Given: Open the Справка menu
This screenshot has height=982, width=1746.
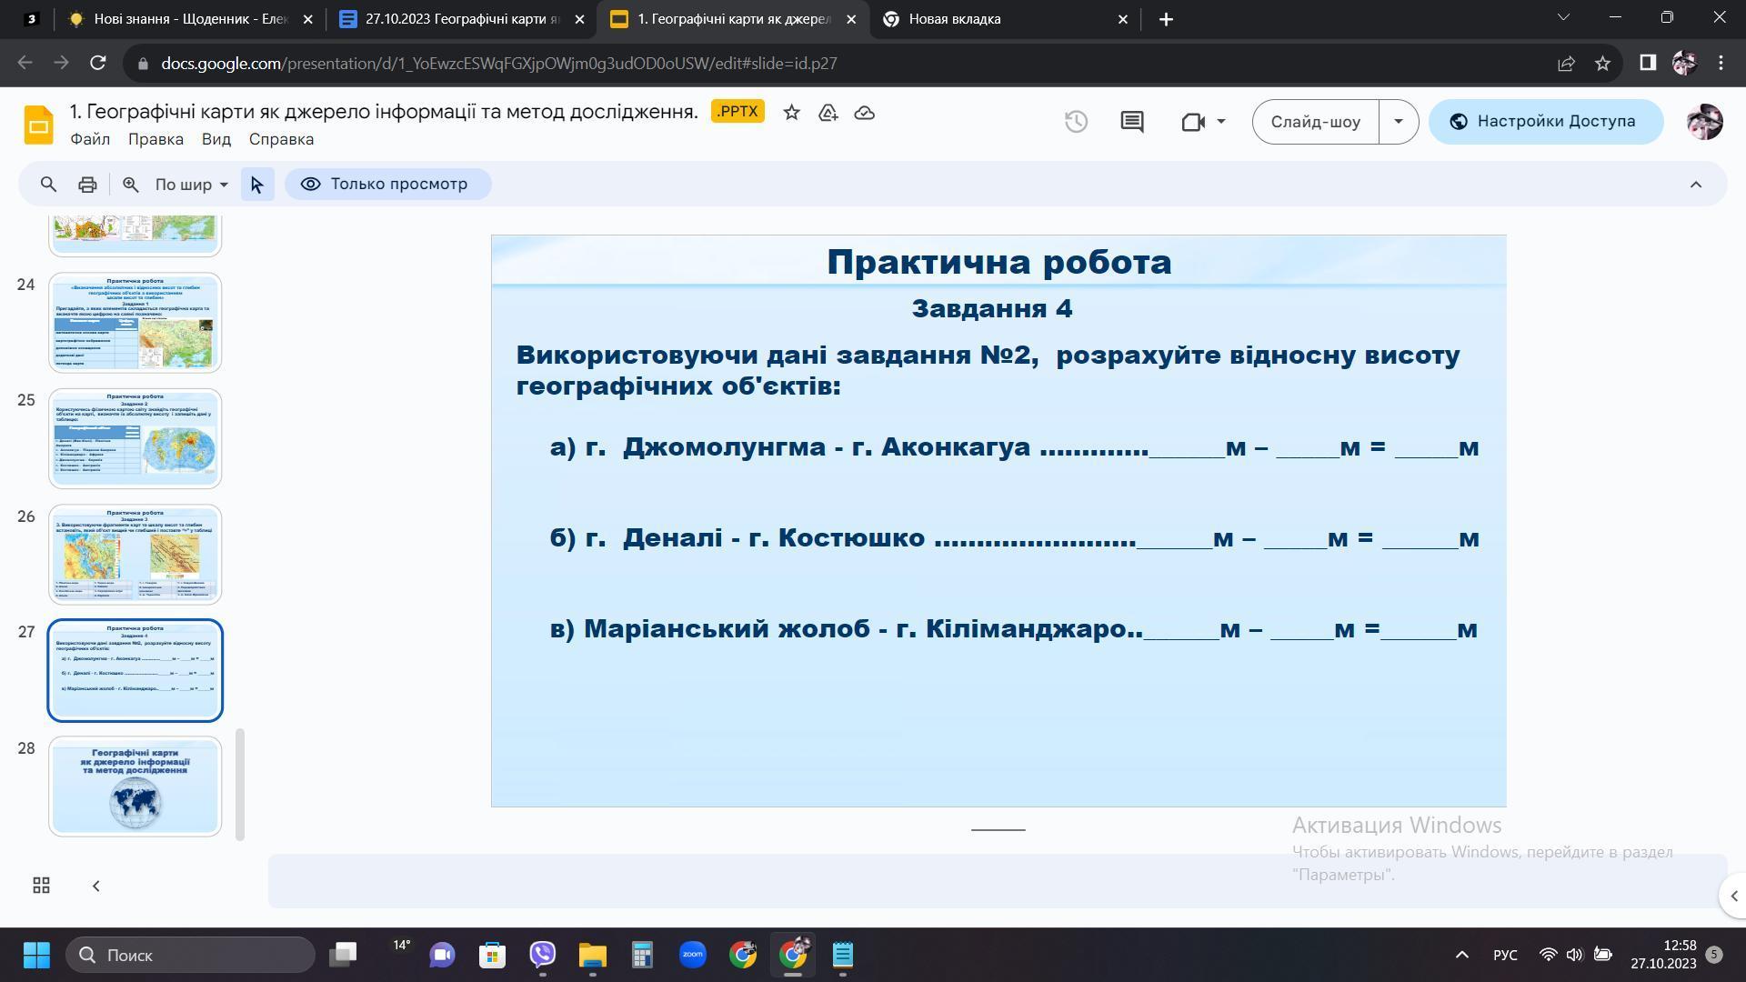Looking at the screenshot, I should [x=281, y=139].
